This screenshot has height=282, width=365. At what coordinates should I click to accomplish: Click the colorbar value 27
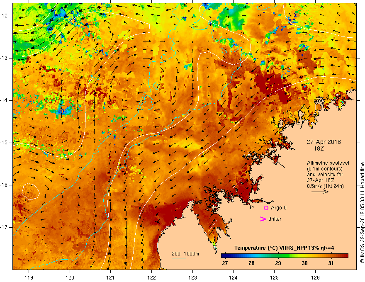(x=225, y=263)
